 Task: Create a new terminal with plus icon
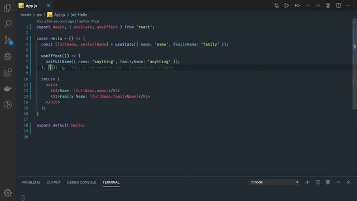coord(307,182)
